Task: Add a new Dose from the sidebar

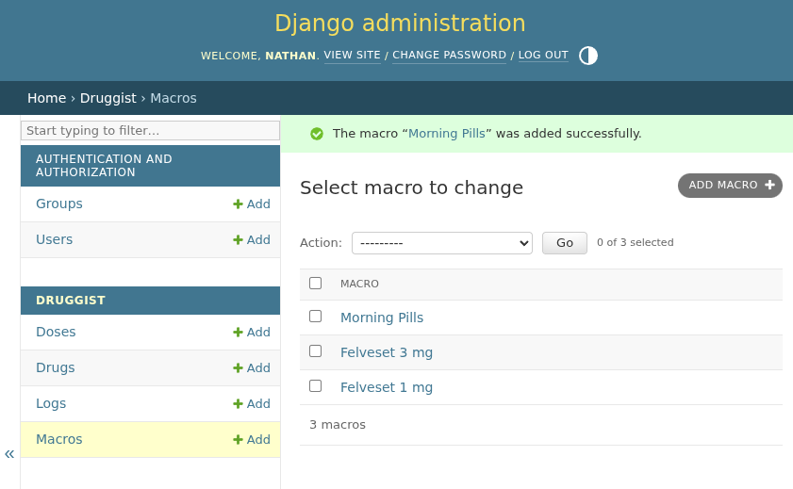Action: 252,333
